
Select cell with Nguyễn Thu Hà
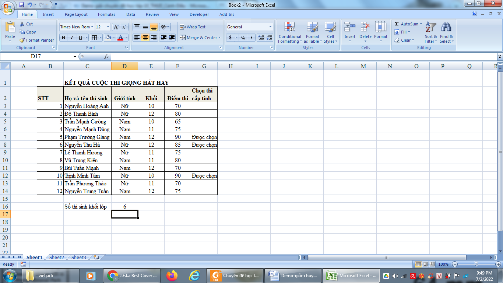(87, 145)
